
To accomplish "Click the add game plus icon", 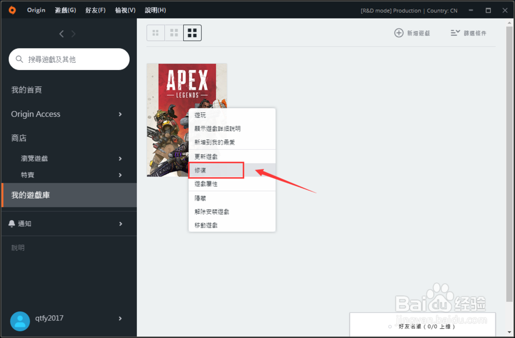I will pyautogui.click(x=399, y=33).
